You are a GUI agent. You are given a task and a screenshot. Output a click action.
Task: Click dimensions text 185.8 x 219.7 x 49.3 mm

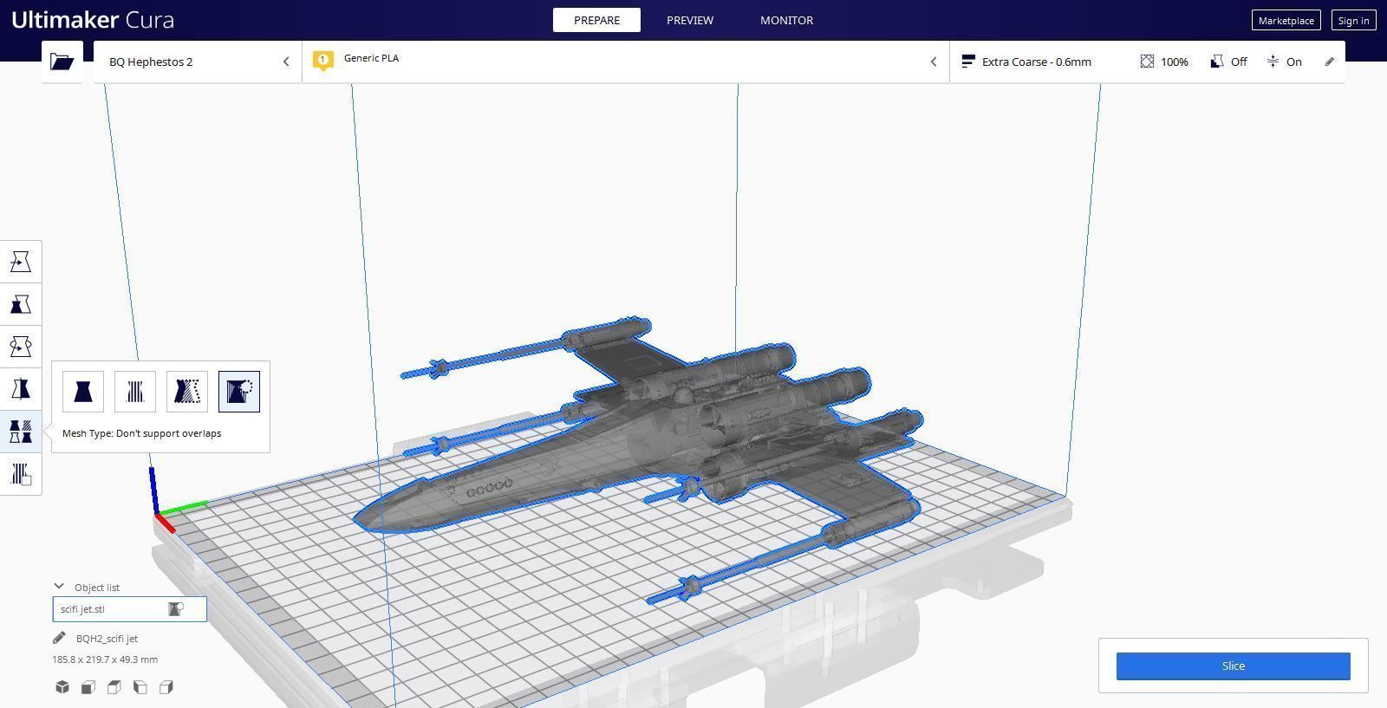(x=105, y=659)
